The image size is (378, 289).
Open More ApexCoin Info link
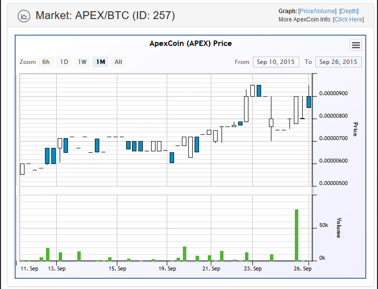click(348, 20)
